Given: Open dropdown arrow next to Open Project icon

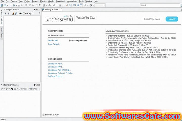Looking at the screenshot, I should coord(8,5).
